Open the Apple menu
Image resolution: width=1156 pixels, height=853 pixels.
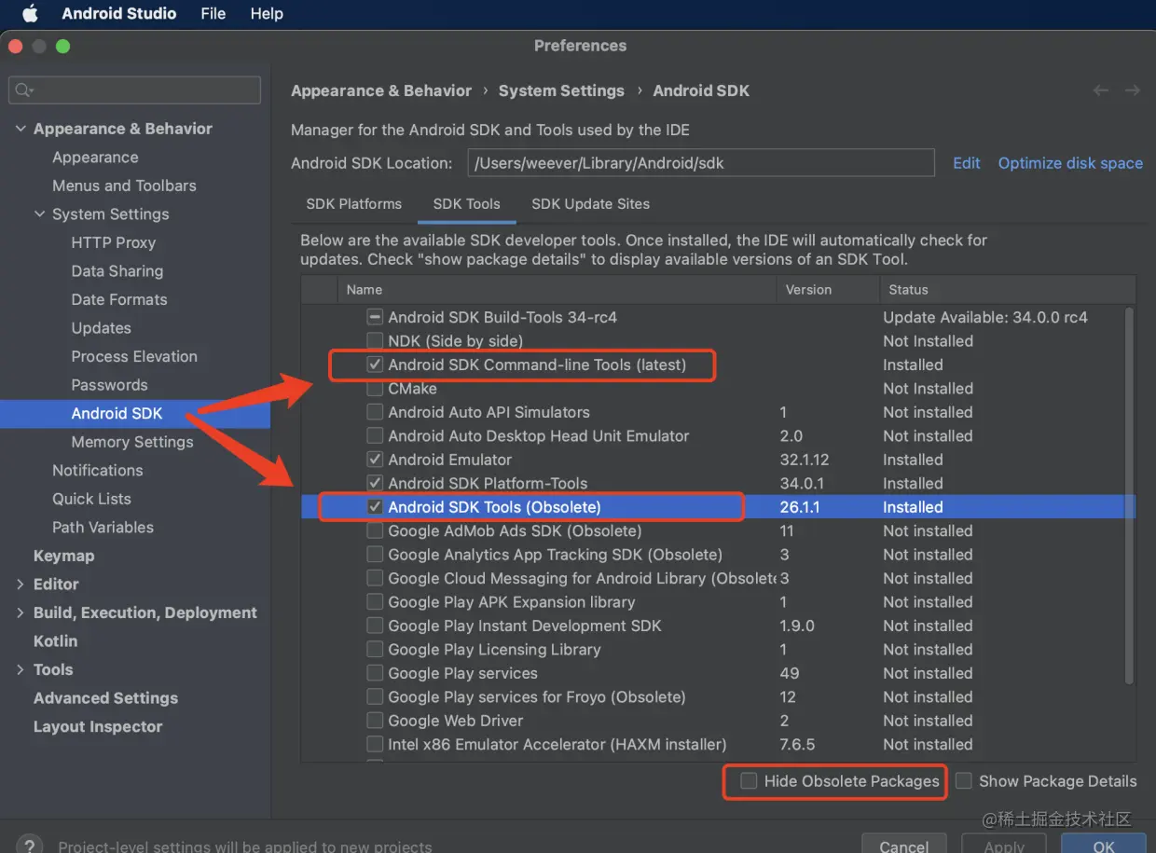[30, 13]
